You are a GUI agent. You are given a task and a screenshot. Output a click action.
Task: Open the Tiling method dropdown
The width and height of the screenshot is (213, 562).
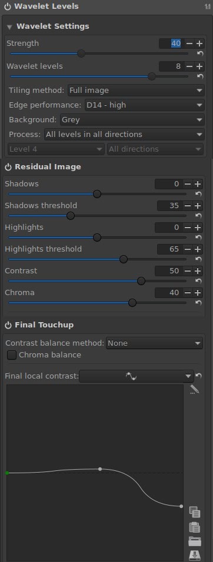(136, 91)
